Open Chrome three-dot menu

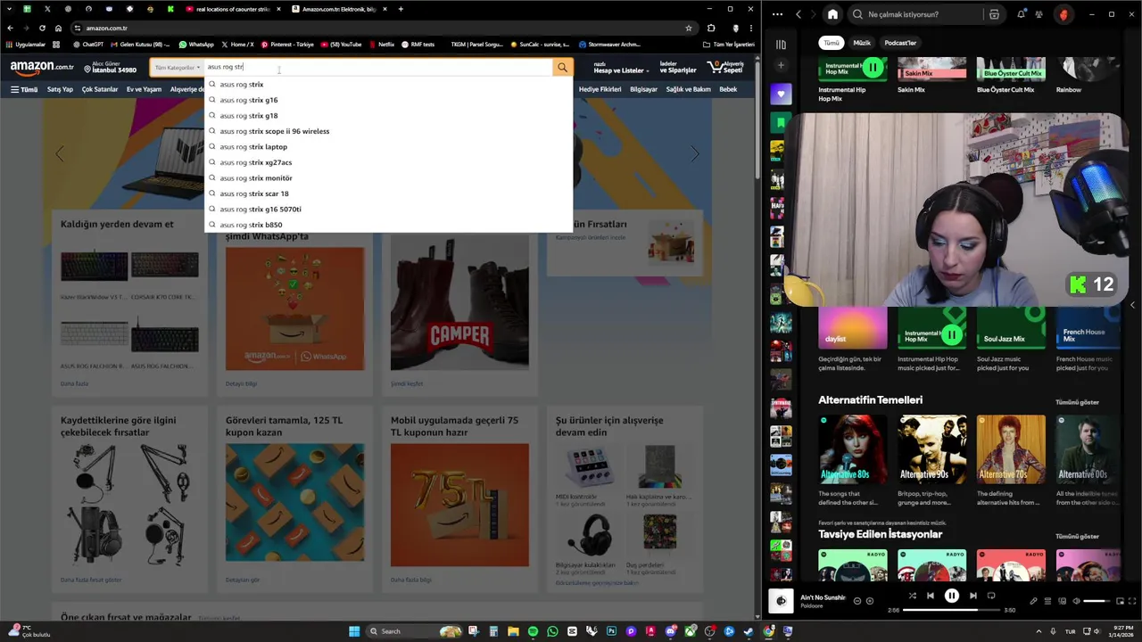click(751, 28)
